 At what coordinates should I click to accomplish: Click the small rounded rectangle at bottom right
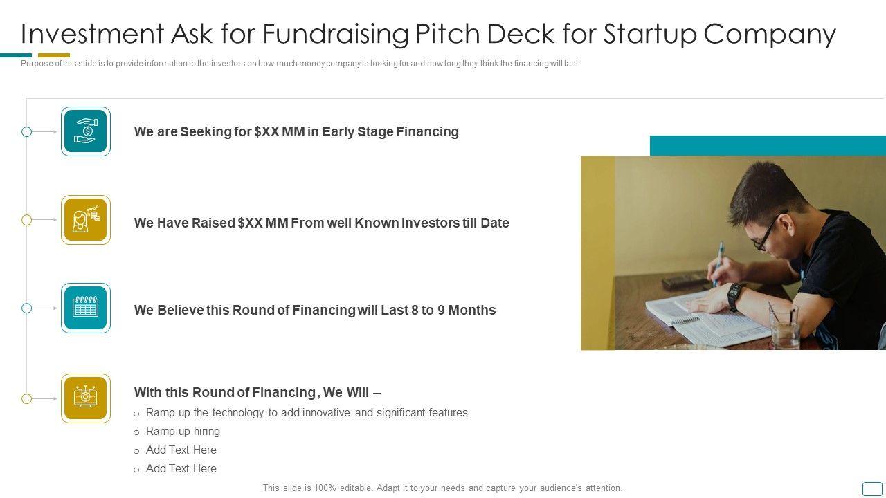872,489
